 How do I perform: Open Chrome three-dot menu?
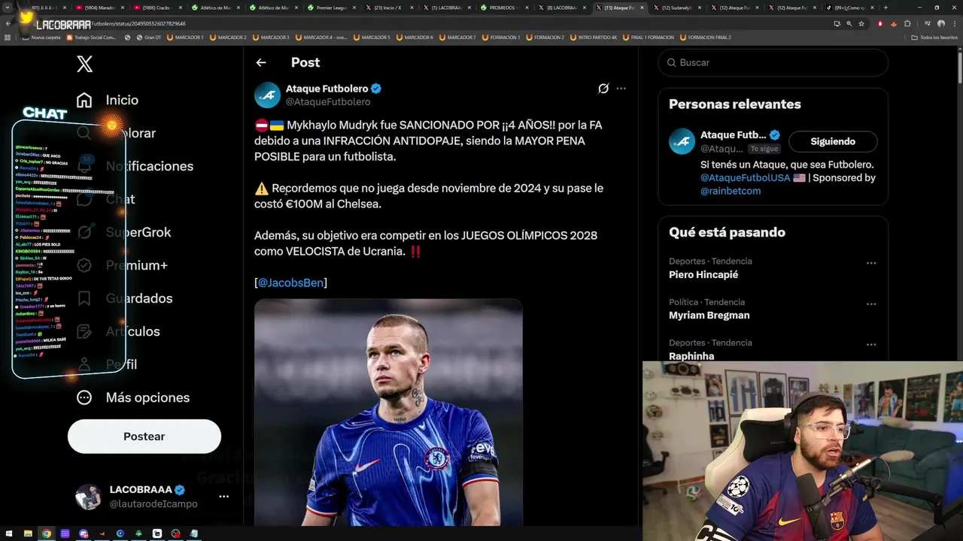tap(954, 23)
